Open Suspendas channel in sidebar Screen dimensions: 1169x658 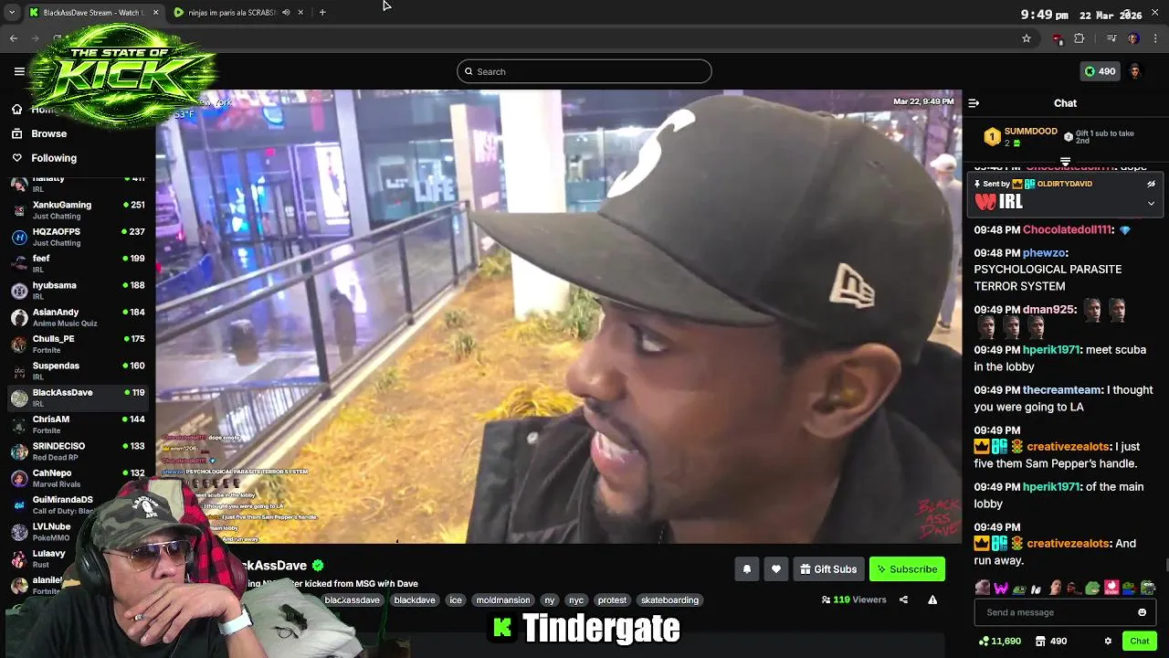(78, 370)
